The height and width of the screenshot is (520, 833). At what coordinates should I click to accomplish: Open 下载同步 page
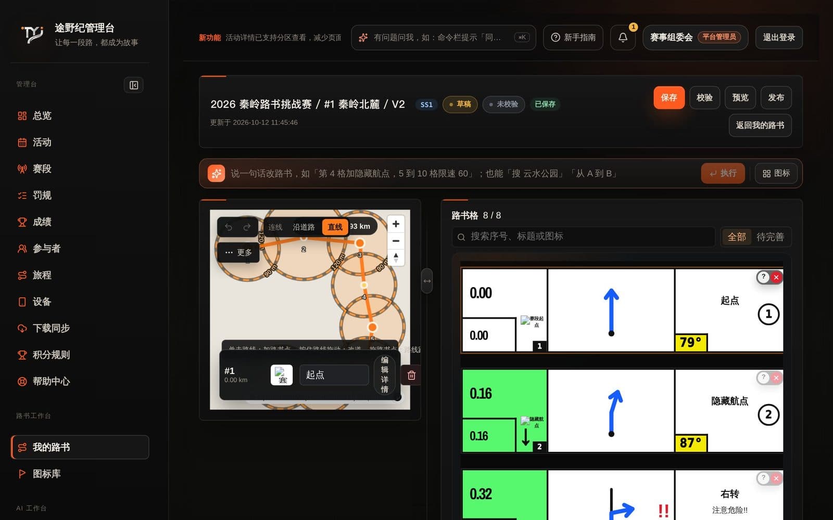point(80,328)
